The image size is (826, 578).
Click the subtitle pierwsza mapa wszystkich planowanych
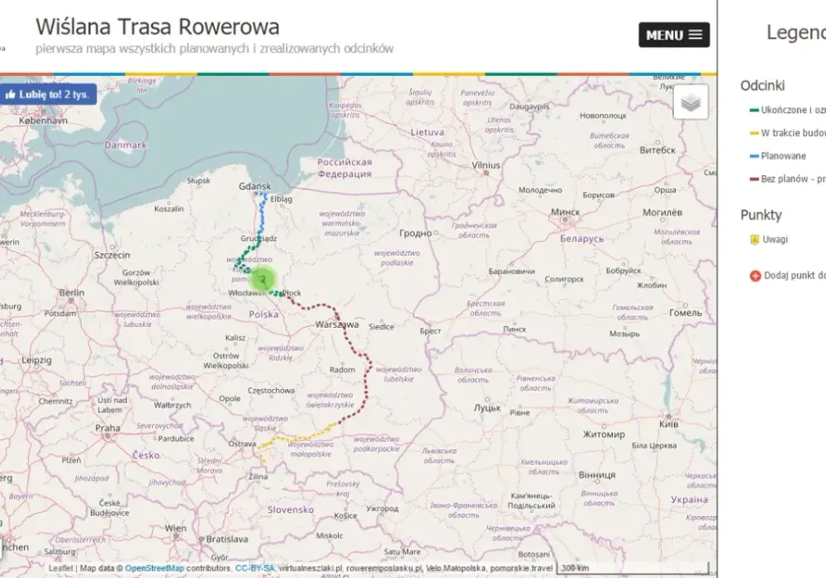(215, 49)
